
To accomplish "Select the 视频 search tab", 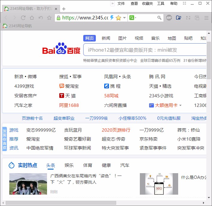I will (139, 38).
